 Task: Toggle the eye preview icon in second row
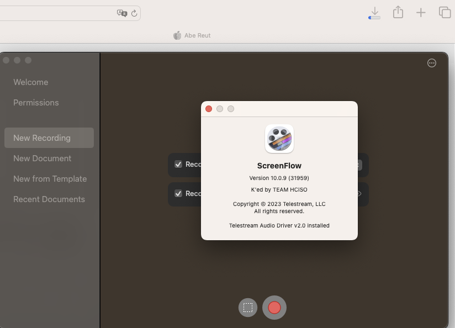pyautogui.click(x=359, y=194)
